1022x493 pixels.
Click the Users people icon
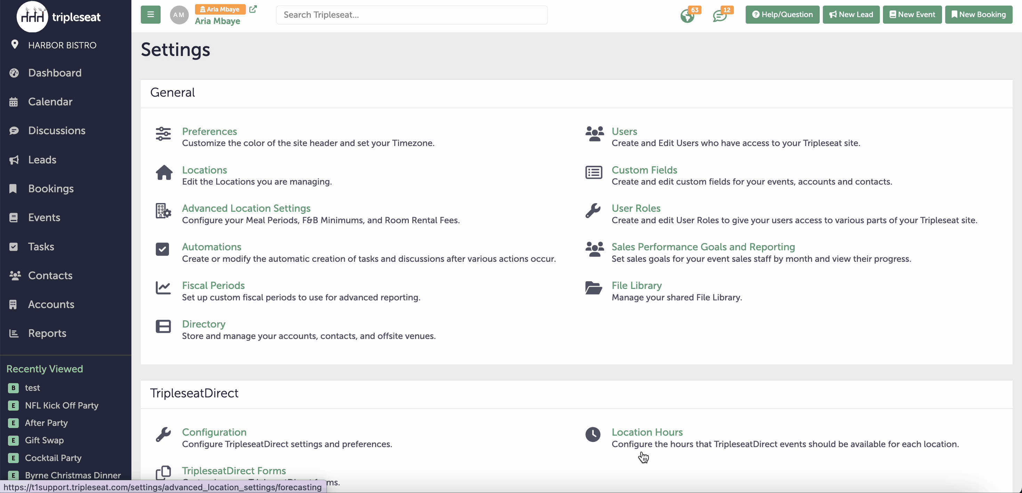pos(594,134)
